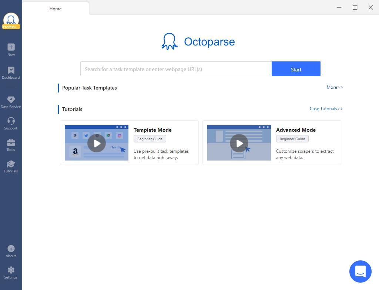
Task: Play the Template Mode tutorial video
Action: click(x=97, y=143)
